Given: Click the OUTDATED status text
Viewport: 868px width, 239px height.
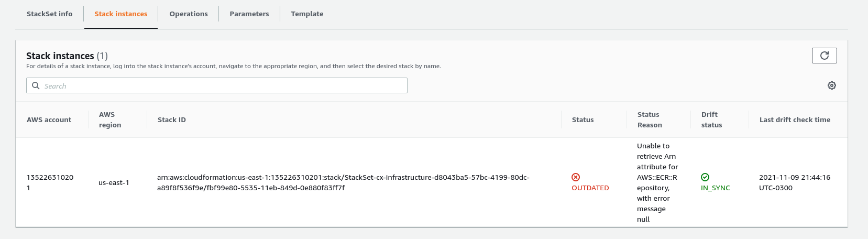Looking at the screenshot, I should pos(590,188).
